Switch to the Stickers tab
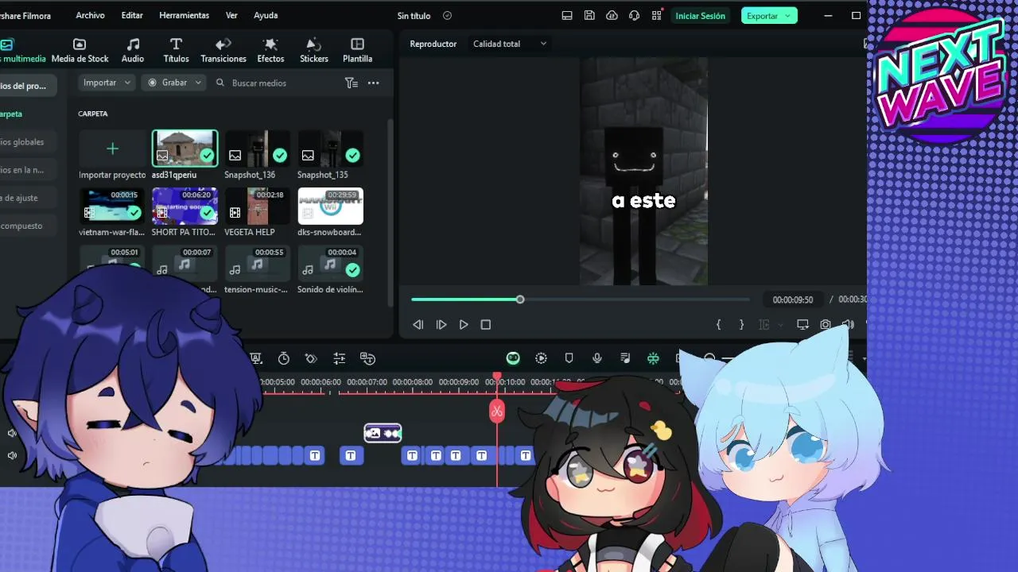The height and width of the screenshot is (572, 1018). click(x=314, y=50)
